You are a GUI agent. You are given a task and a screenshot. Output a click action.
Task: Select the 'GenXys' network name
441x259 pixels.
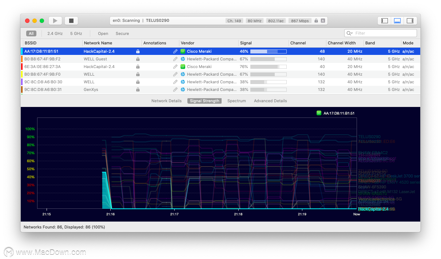pyautogui.click(x=91, y=89)
